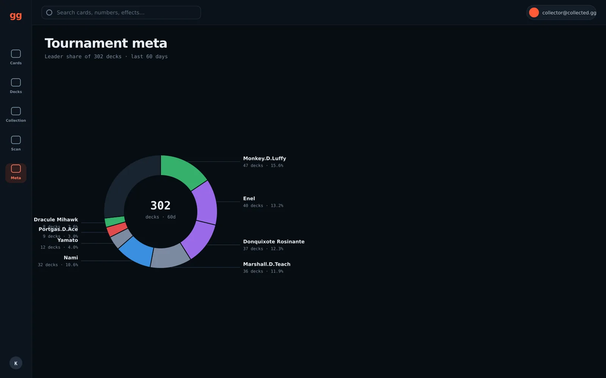Go to the Collection sidebar item
The image size is (606, 378).
coord(16,115)
